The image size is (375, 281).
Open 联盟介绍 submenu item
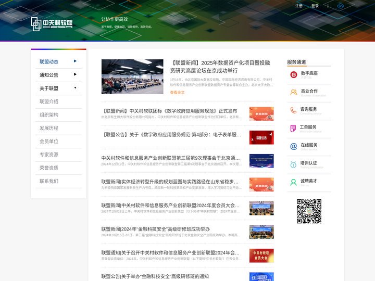(x=49, y=101)
